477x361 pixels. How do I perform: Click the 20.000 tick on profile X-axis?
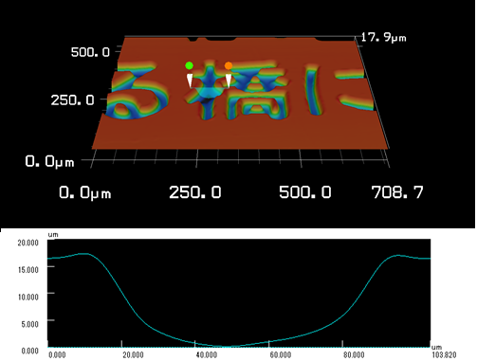[x=133, y=355]
